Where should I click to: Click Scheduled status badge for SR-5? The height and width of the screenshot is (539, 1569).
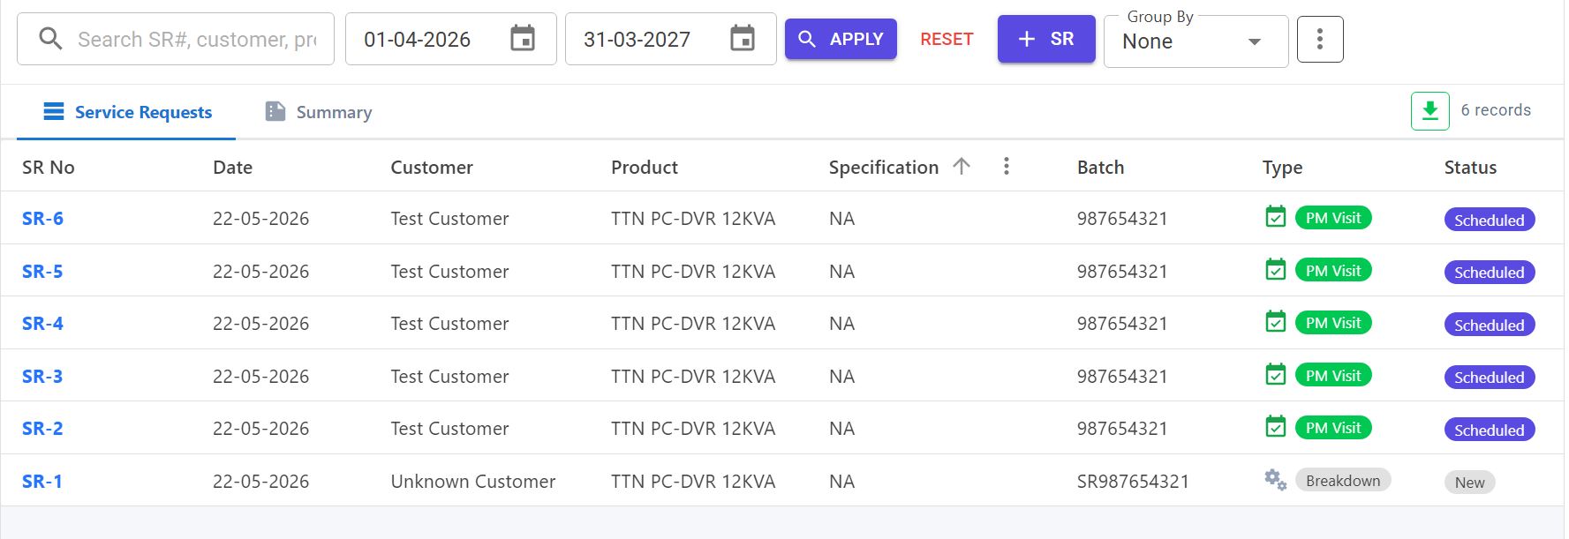coord(1490,273)
